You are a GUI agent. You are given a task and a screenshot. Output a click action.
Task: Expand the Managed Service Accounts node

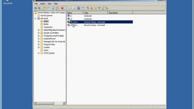pos(38,42)
